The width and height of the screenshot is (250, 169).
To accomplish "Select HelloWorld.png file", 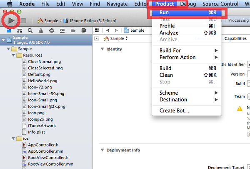I will [x=42, y=81].
